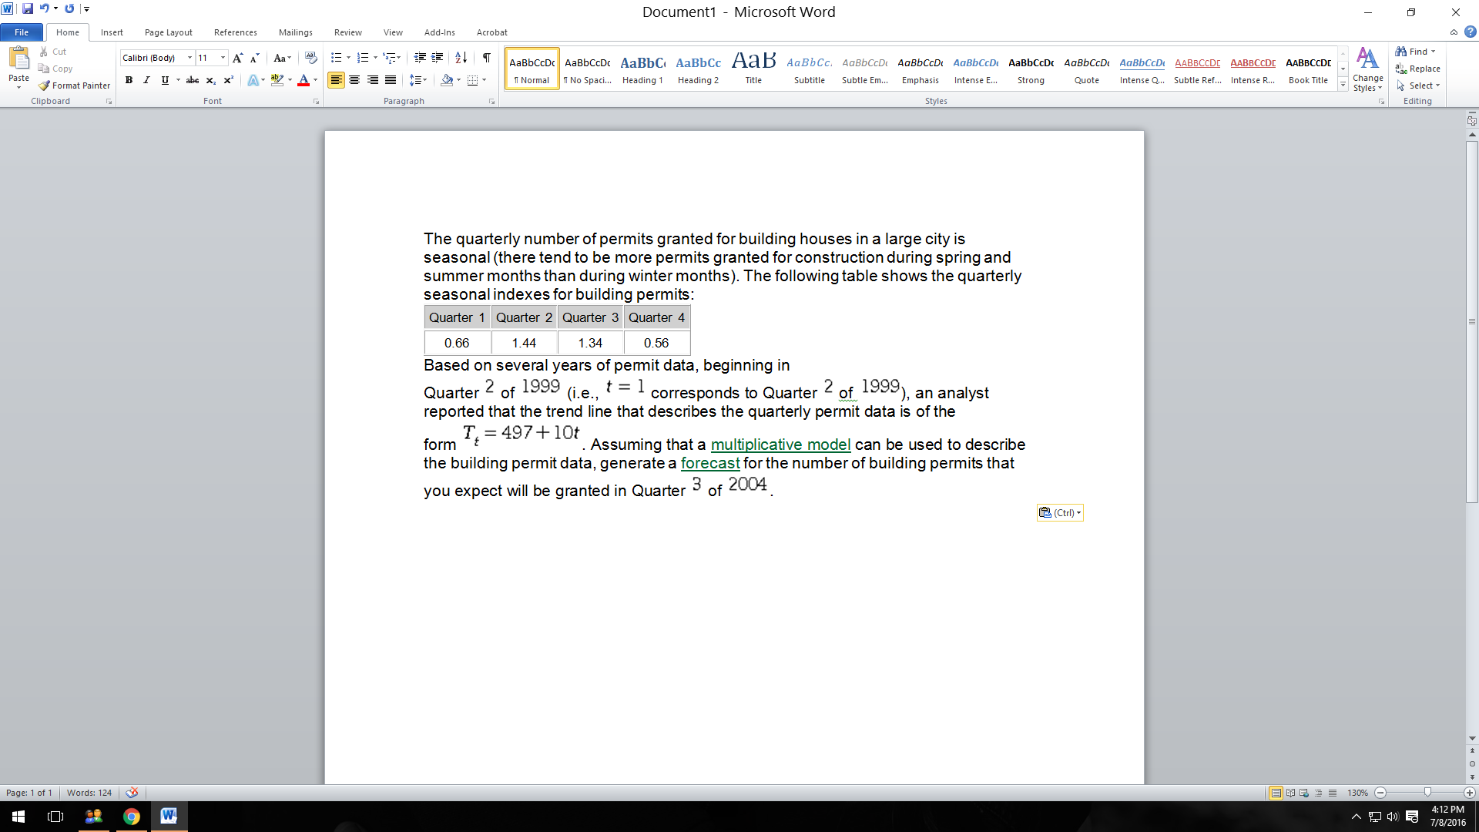Open the Font name dropdown
The image size is (1479, 832).
click(189, 57)
